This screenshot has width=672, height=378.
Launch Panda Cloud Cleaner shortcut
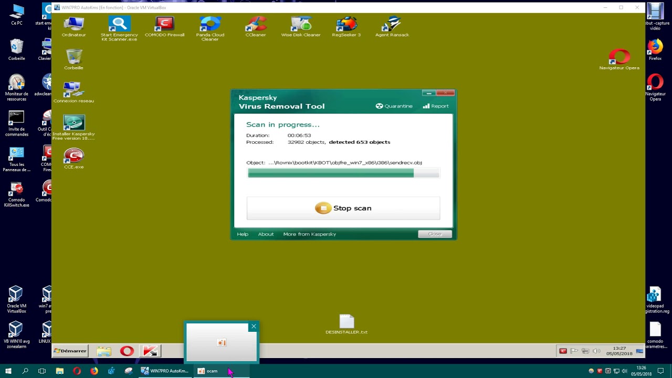(x=210, y=29)
